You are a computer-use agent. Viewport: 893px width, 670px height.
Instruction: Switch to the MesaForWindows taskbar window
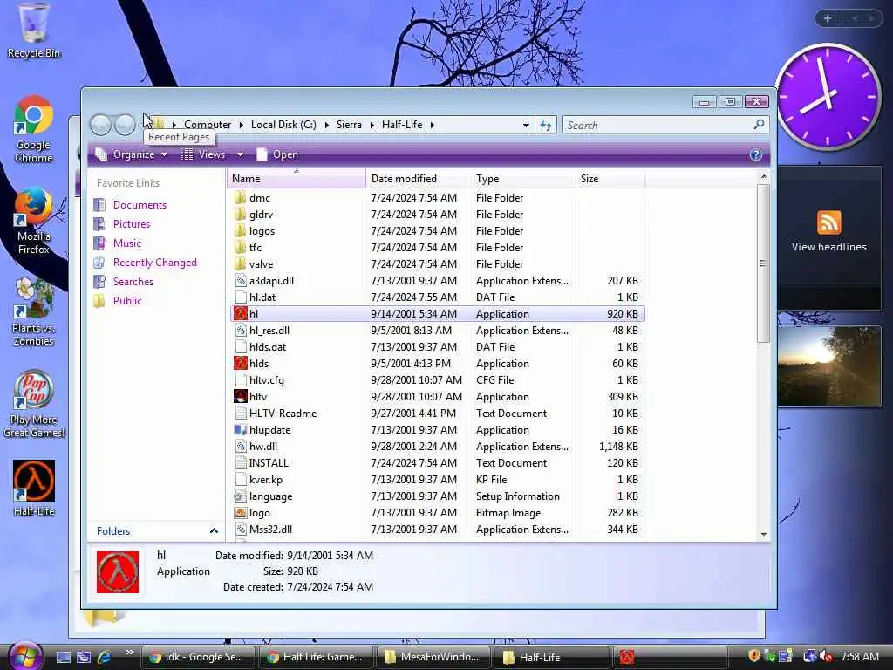click(x=433, y=657)
